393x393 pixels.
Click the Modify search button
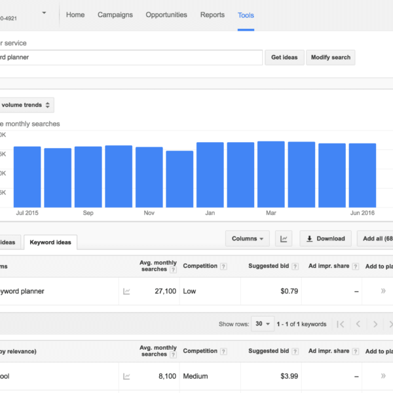(331, 58)
